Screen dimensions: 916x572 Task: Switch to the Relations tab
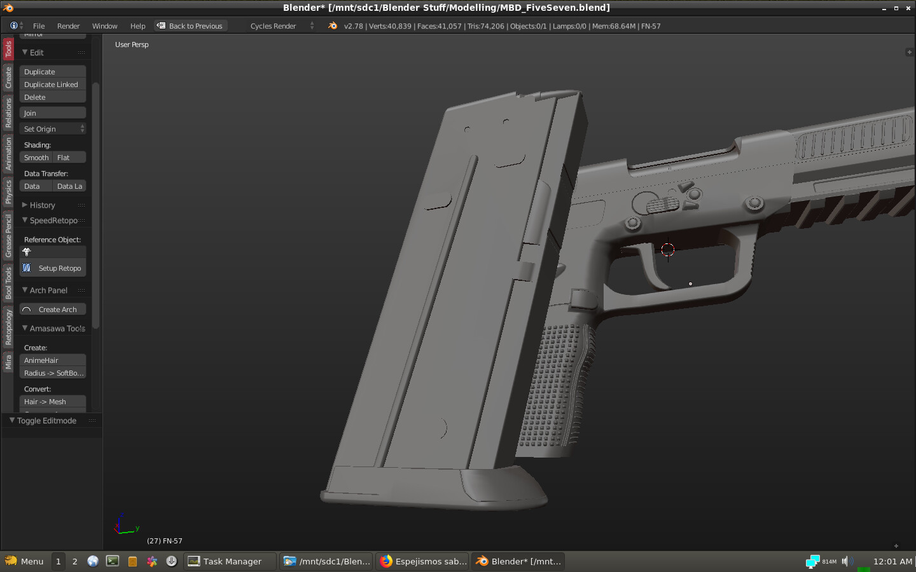8,112
